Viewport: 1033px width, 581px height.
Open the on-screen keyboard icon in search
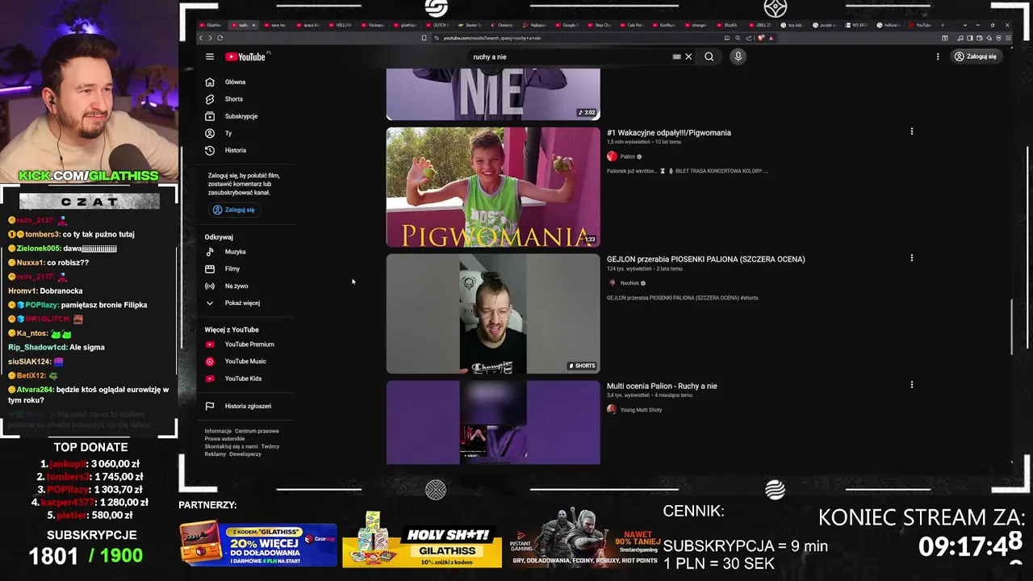pyautogui.click(x=676, y=56)
